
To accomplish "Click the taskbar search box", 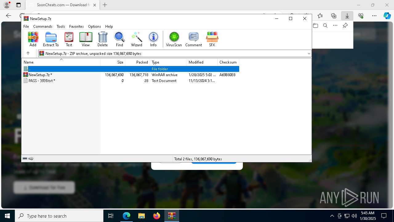I will (59, 216).
